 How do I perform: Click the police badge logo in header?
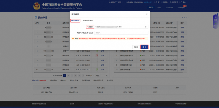pos(37,6)
